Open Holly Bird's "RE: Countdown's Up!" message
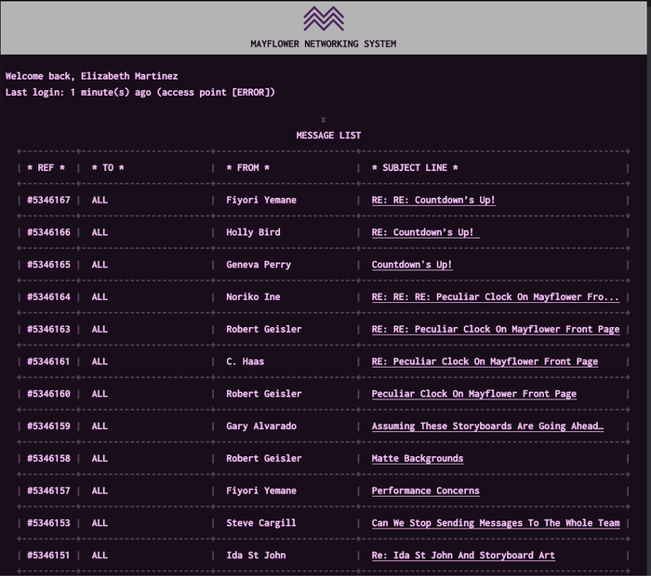 pyautogui.click(x=425, y=232)
